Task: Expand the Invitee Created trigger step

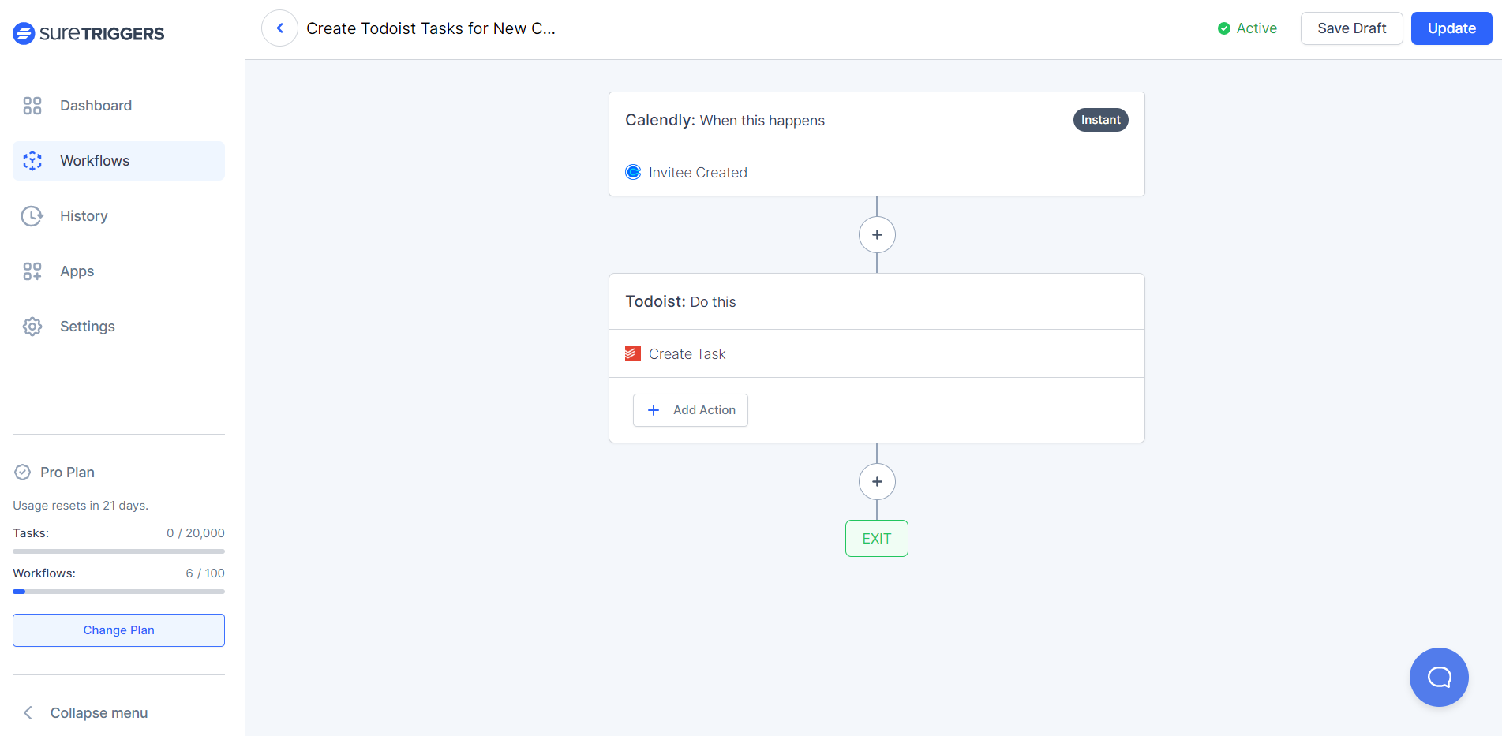Action: [697, 172]
